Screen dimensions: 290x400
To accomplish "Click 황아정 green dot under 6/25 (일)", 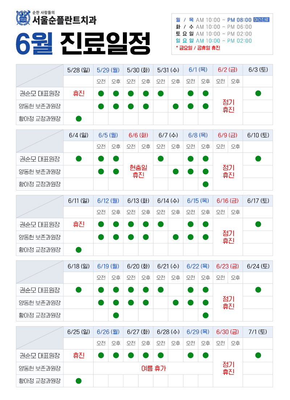I will 79,381.
